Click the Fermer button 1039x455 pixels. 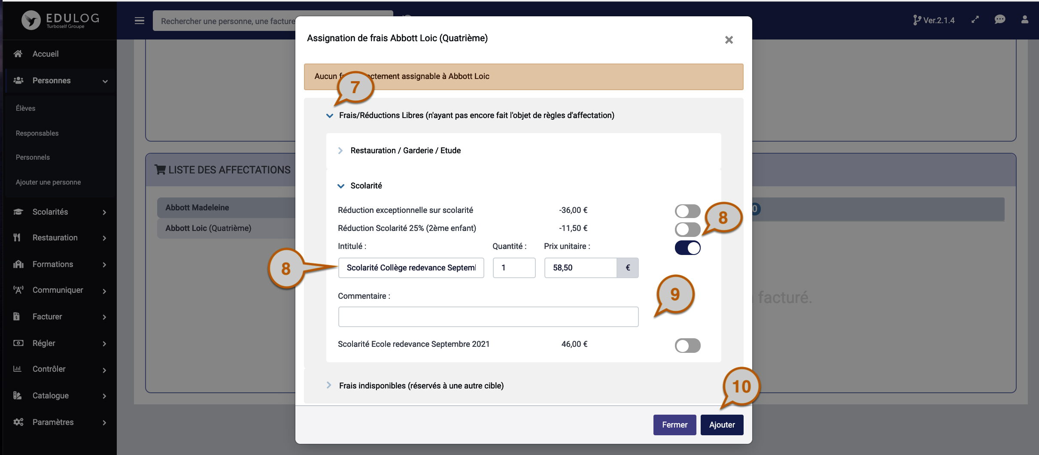[674, 425]
